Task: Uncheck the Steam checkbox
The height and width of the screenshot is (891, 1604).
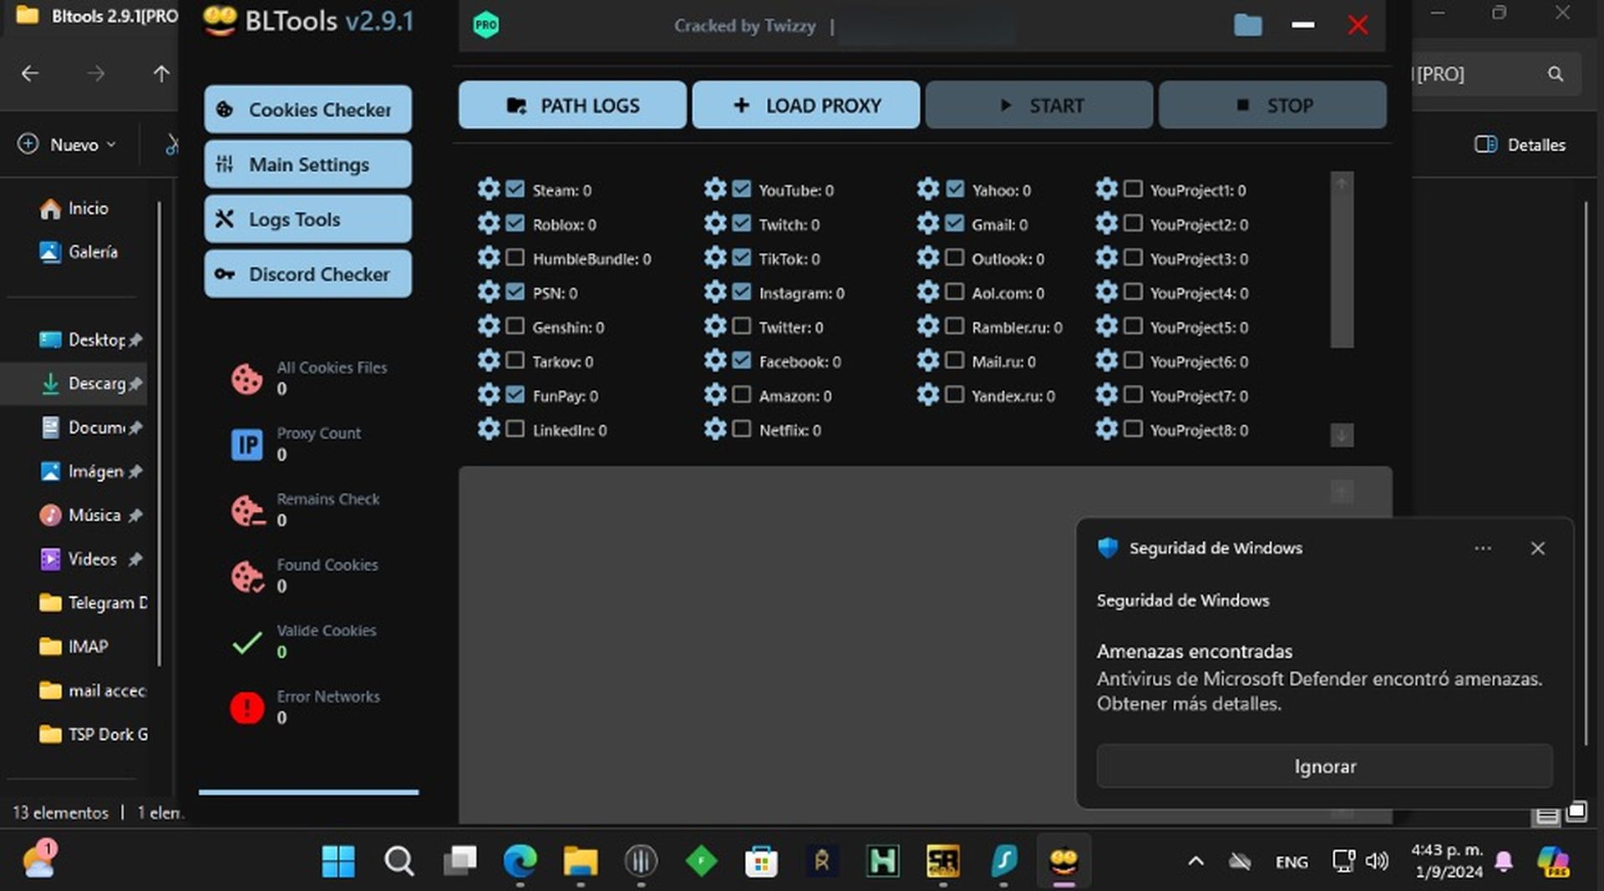Action: coord(515,190)
